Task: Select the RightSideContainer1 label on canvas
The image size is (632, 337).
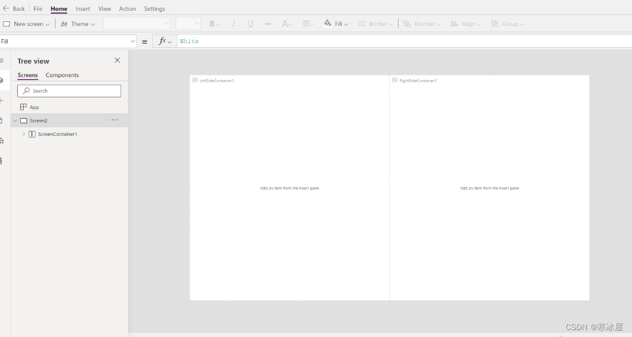Action: coord(418,81)
